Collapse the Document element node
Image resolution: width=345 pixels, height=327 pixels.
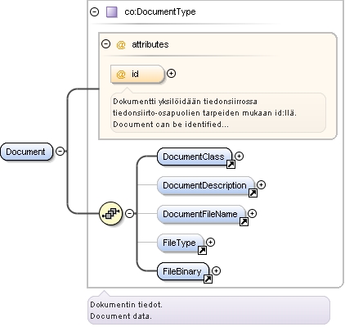click(x=60, y=151)
